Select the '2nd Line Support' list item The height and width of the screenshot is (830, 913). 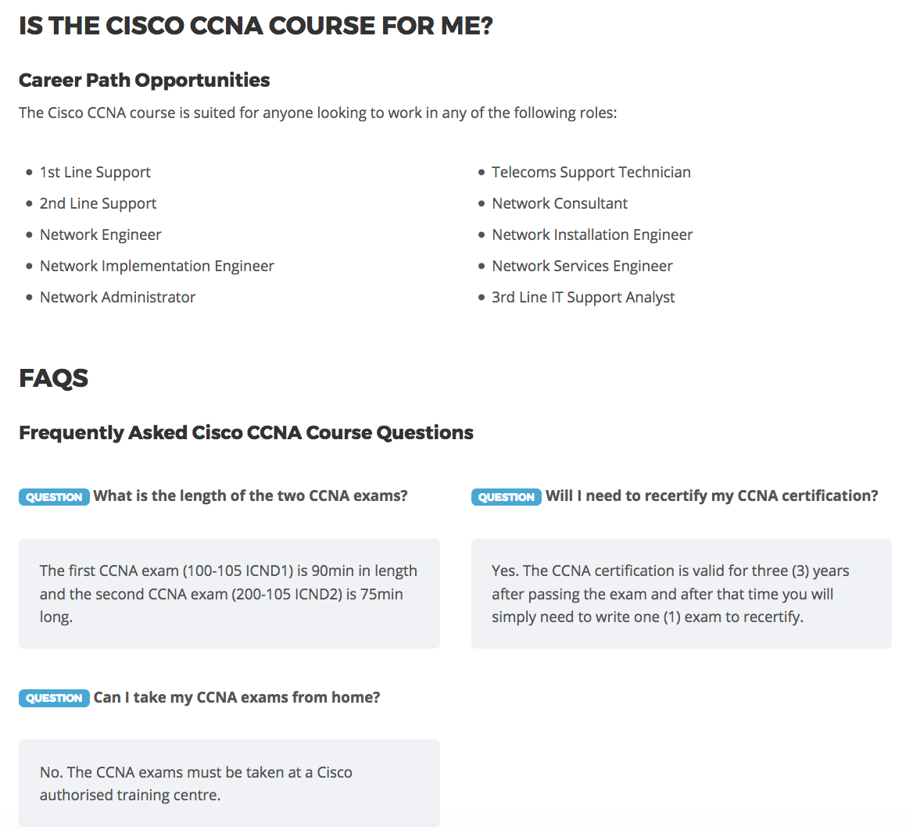point(98,204)
